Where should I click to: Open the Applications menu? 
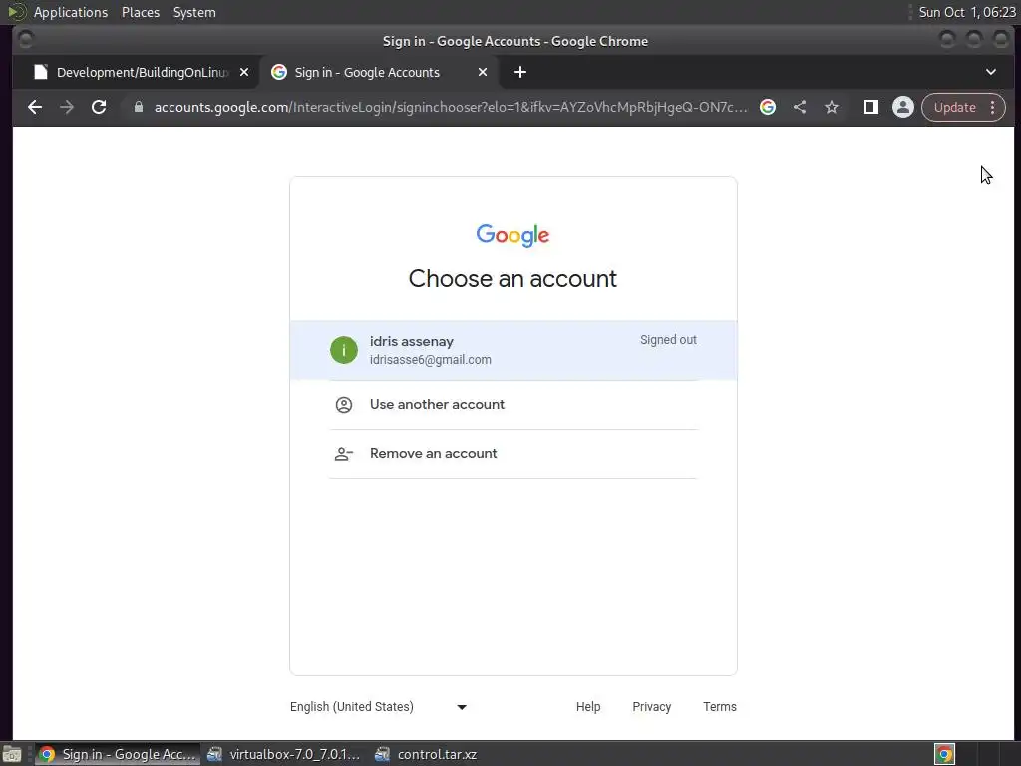pyautogui.click(x=71, y=12)
